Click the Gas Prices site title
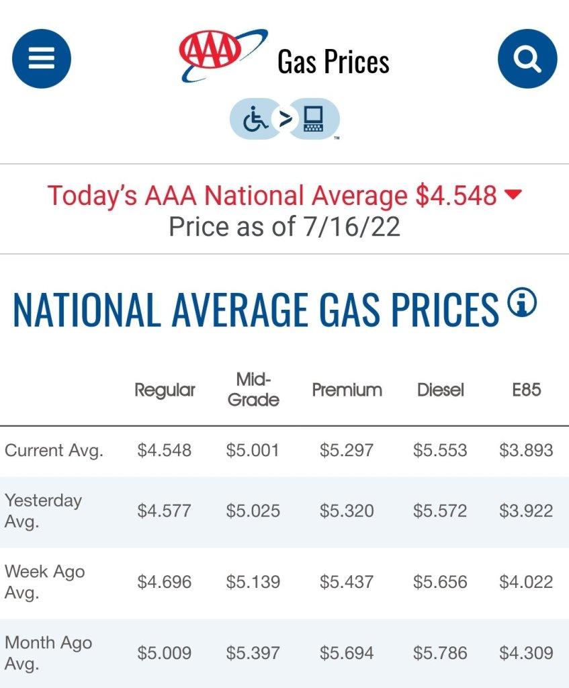The width and height of the screenshot is (569, 688). 333,62
